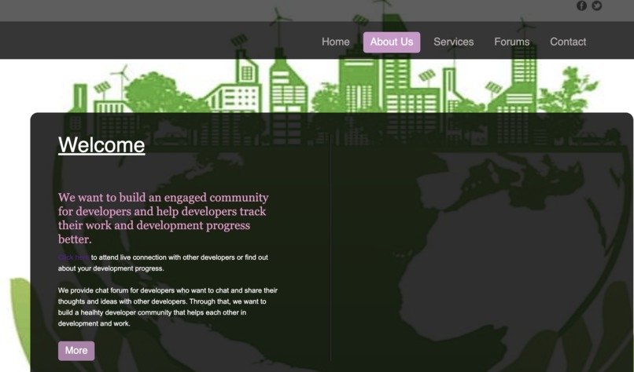Screen dimensions: 634x372
Task: Select the About Us menu item
Action: coord(392,42)
